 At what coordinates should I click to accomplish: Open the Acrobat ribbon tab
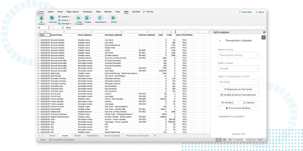click(136, 12)
